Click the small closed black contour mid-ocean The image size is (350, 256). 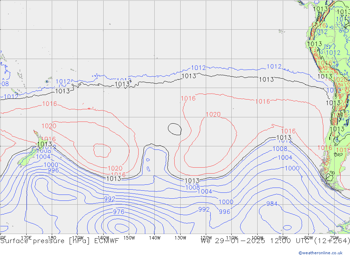175,129
